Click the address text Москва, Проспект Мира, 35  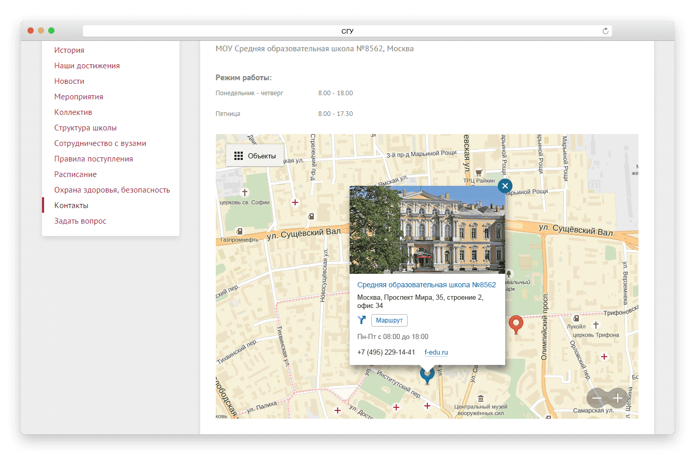click(x=420, y=301)
